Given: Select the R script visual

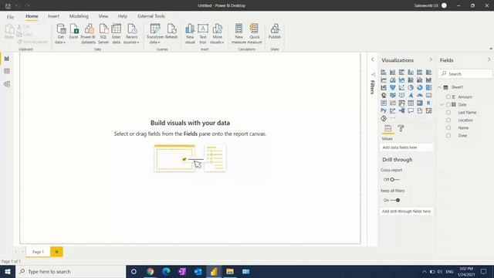Looking at the screenshot, I should tap(428, 103).
